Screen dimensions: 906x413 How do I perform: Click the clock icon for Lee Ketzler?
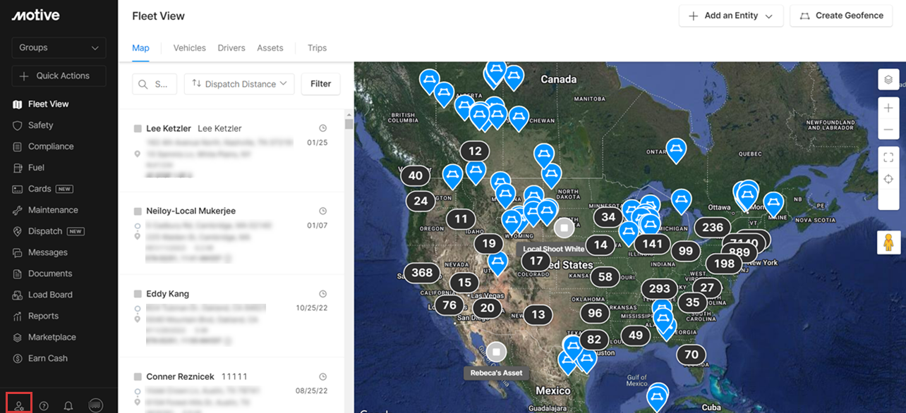[x=322, y=128]
